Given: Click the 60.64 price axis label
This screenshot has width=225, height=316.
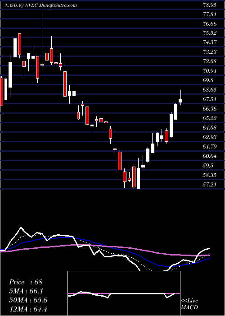Looking at the screenshot, I should click(x=210, y=156).
